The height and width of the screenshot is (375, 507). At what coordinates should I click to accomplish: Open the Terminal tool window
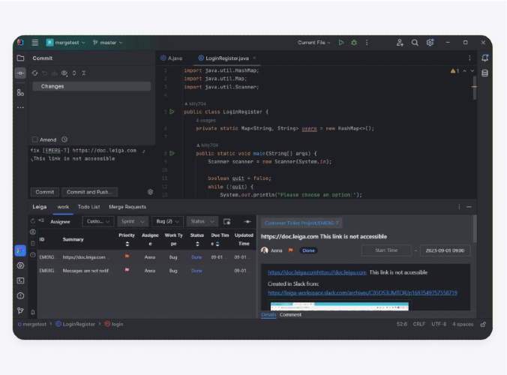pos(20,280)
